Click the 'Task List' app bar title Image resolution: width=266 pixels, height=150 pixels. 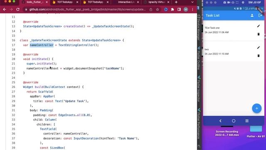[x=212, y=15]
